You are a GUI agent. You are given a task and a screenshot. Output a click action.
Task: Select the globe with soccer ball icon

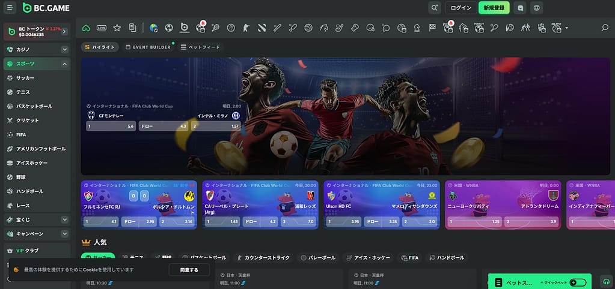pyautogui.click(x=153, y=28)
